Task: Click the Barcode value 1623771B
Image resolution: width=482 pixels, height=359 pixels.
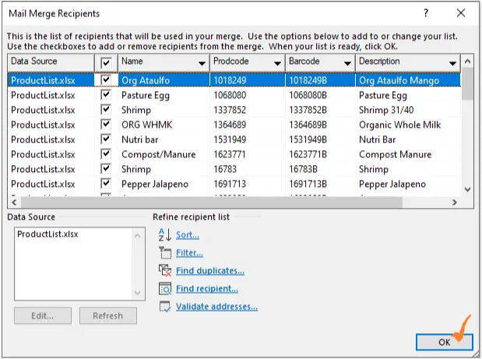Action: click(x=308, y=154)
